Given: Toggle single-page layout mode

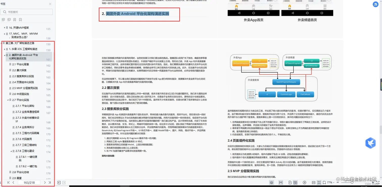Looking at the screenshot, I should coord(290,182).
